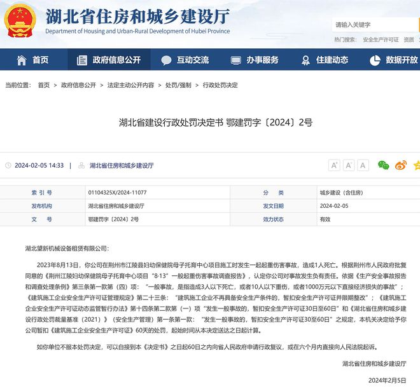Click the 文号 label cell
This screenshot has height=391, width=420.
click(x=42, y=219)
